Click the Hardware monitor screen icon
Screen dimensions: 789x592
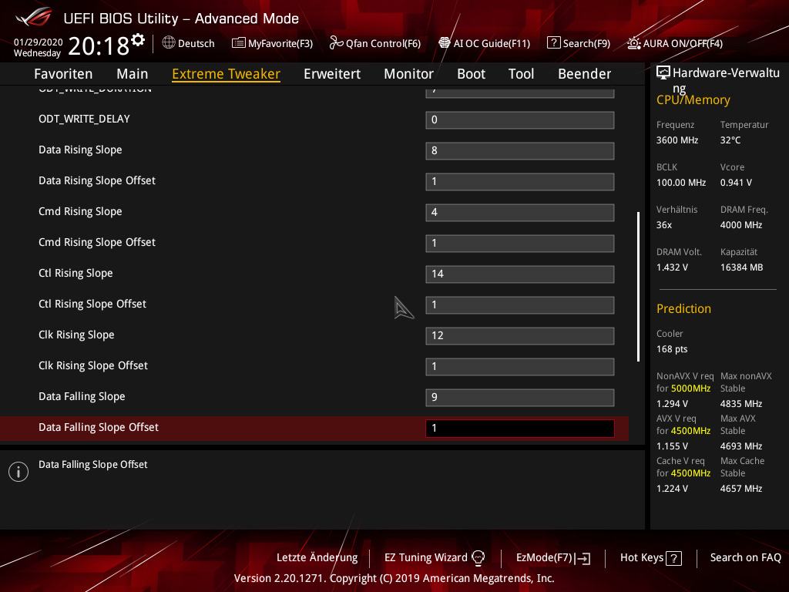tap(663, 73)
